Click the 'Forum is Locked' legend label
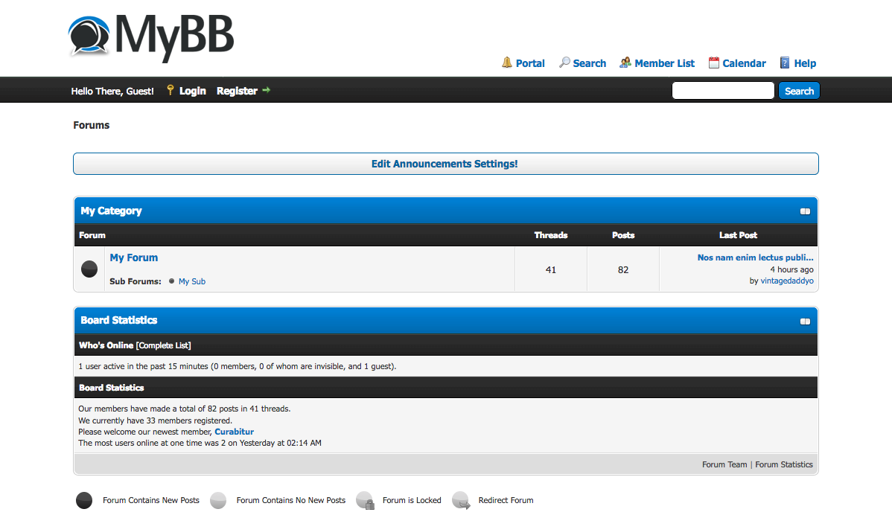This screenshot has width=892, height=512. click(x=412, y=500)
